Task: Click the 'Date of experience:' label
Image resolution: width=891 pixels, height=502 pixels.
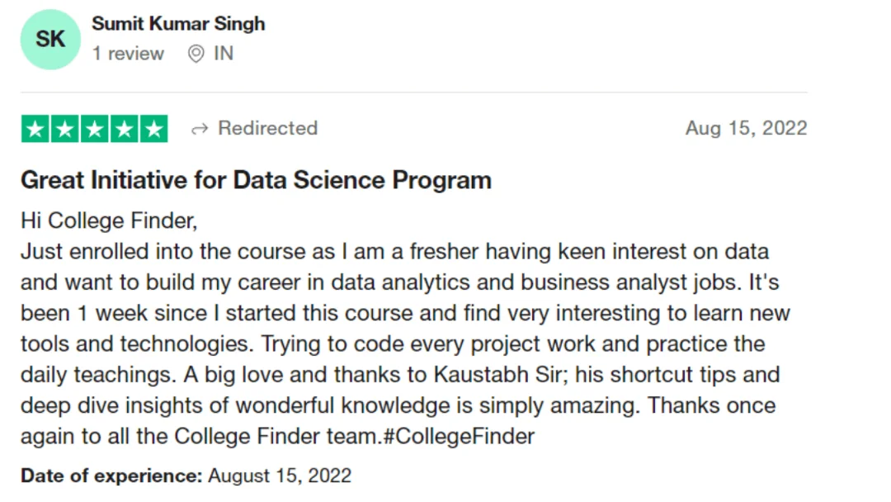Action: (111, 476)
